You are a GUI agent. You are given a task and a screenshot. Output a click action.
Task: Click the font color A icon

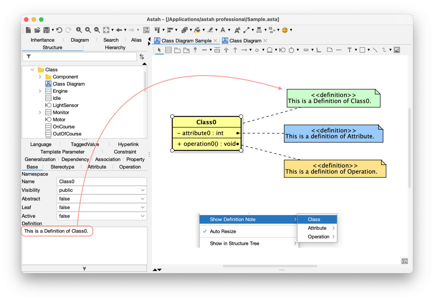(223, 30)
